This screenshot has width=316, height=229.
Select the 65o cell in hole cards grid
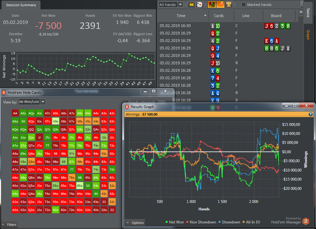tap(79, 186)
